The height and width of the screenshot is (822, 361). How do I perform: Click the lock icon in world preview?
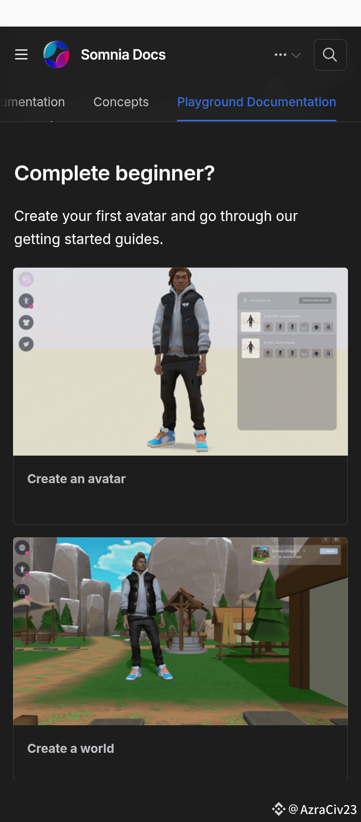tap(22, 591)
